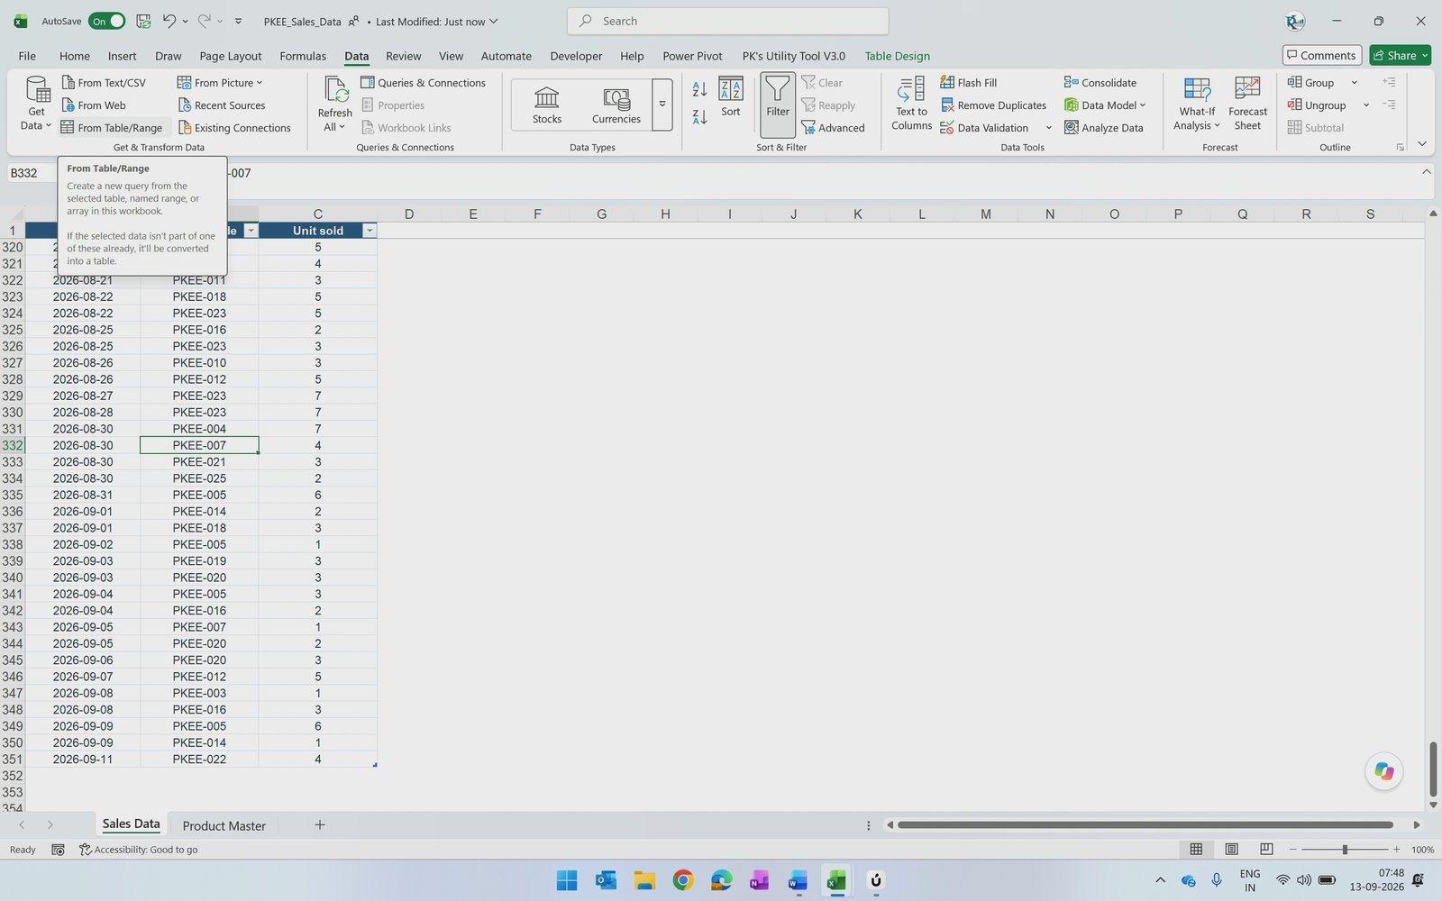Open Data Model dropdown

click(x=1143, y=105)
